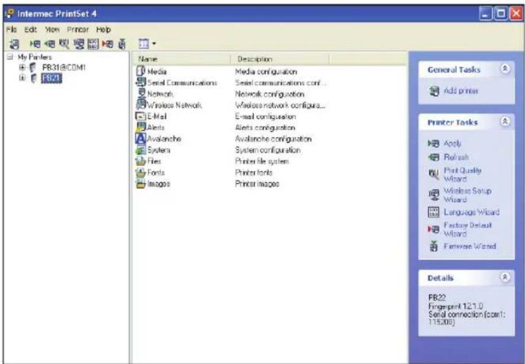Select the My Printers root label

[x=35, y=57]
